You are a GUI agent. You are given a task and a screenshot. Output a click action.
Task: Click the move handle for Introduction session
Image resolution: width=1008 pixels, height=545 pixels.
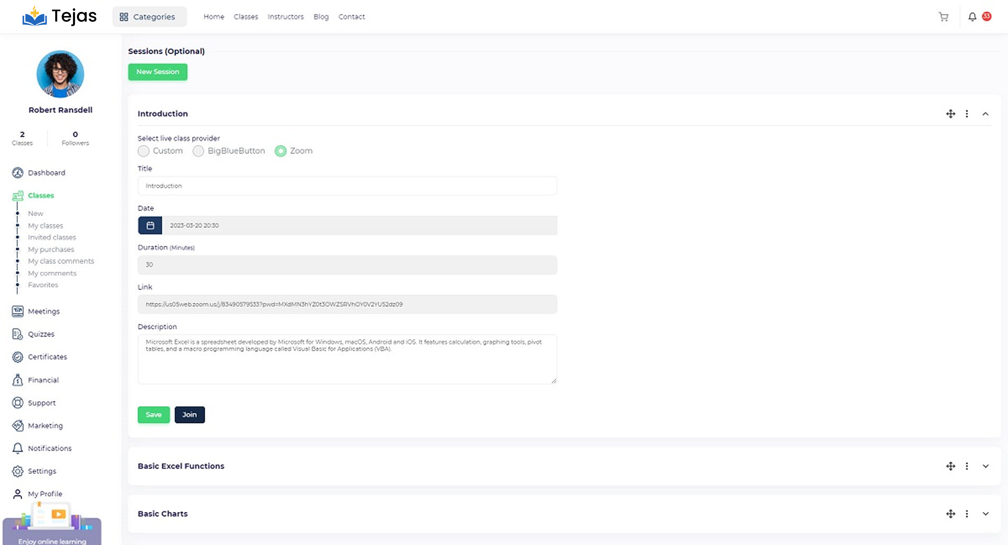click(x=951, y=114)
